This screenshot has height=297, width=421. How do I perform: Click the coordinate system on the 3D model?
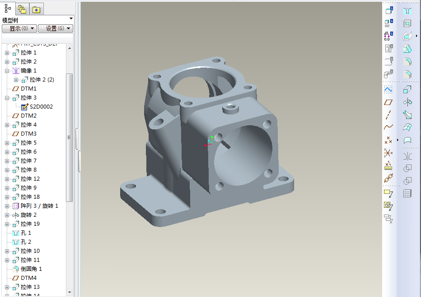pyautogui.click(x=209, y=141)
